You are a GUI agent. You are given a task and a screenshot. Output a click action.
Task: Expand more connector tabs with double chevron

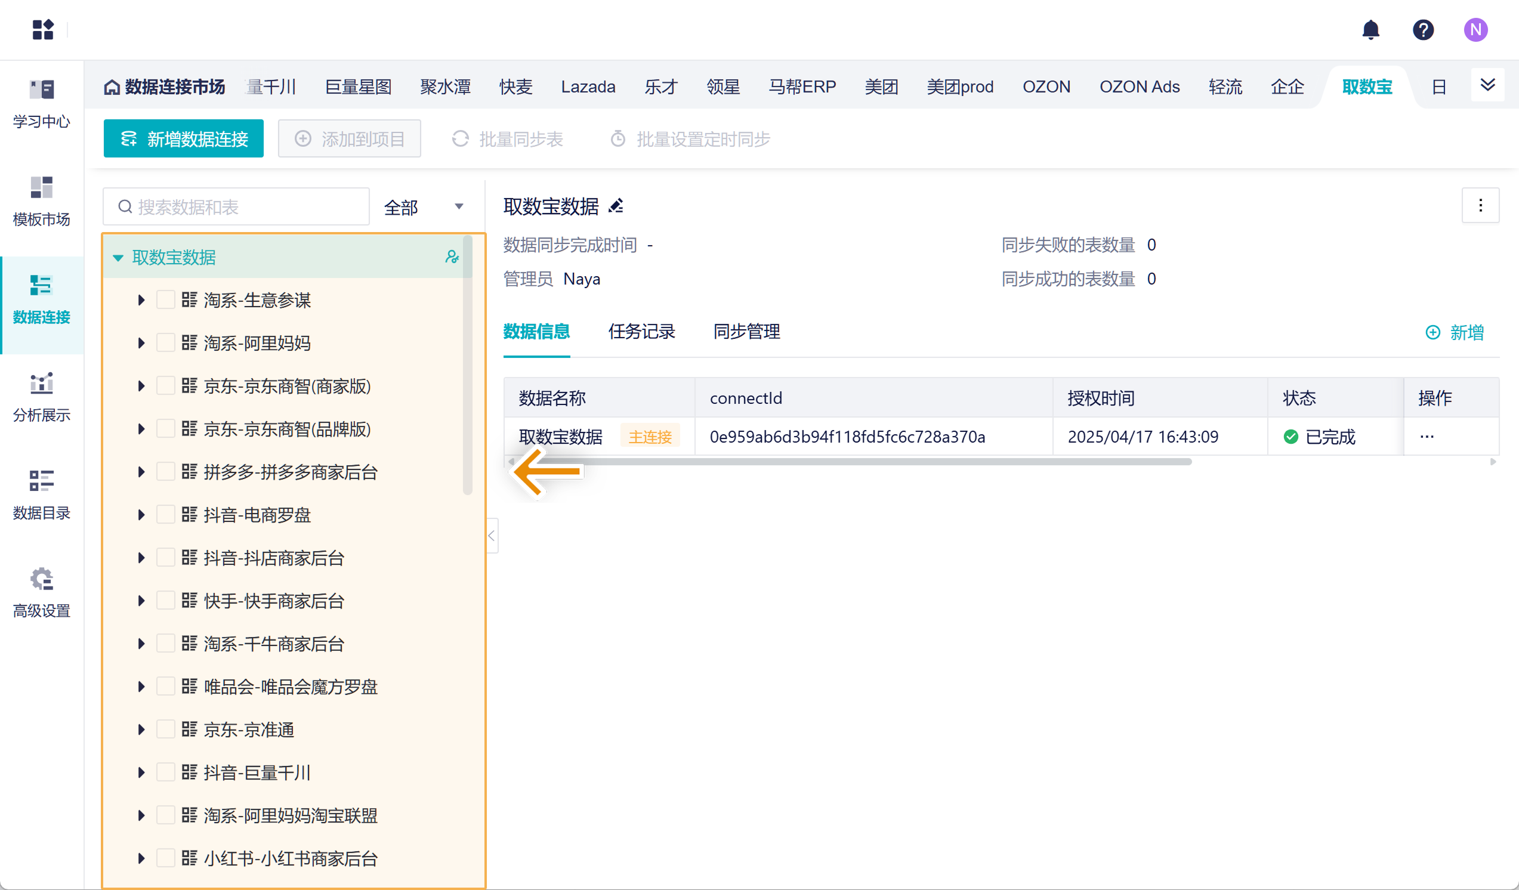[x=1487, y=85]
